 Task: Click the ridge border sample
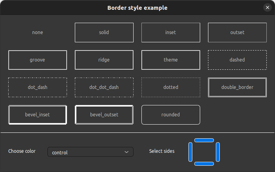[104, 60]
